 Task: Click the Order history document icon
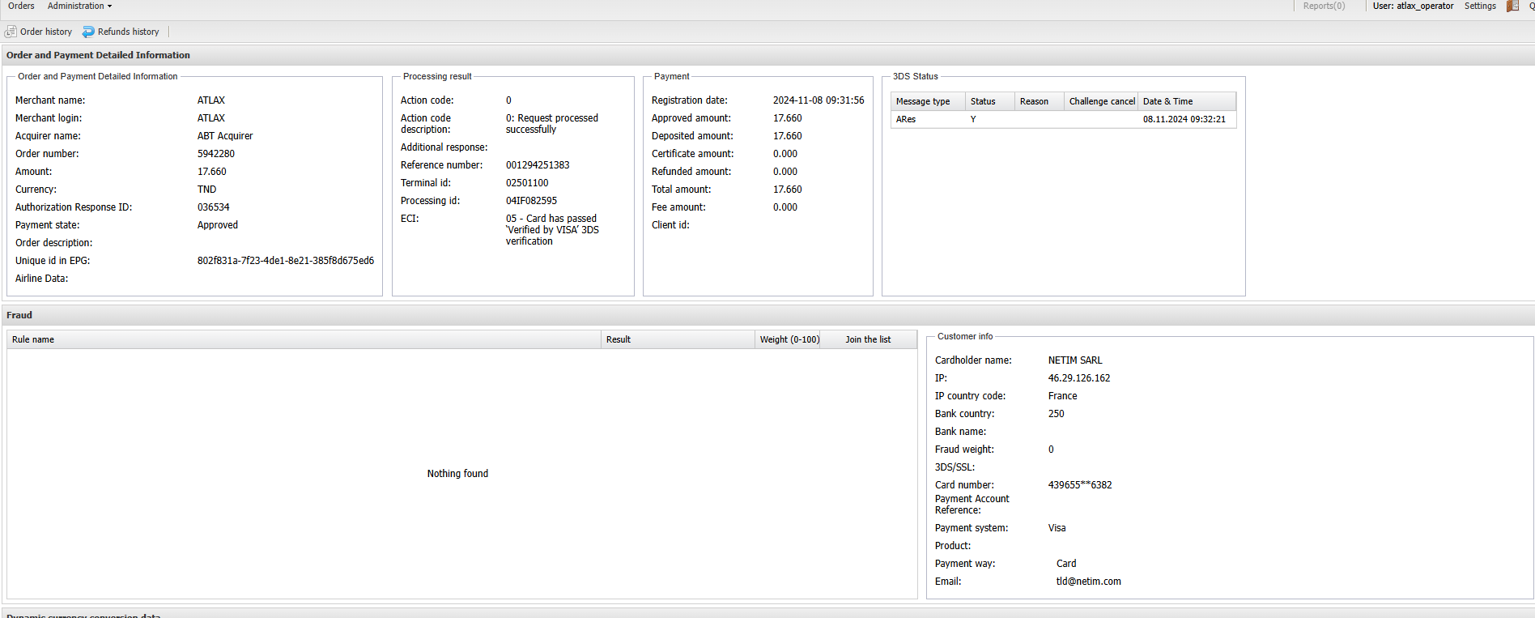tap(11, 32)
